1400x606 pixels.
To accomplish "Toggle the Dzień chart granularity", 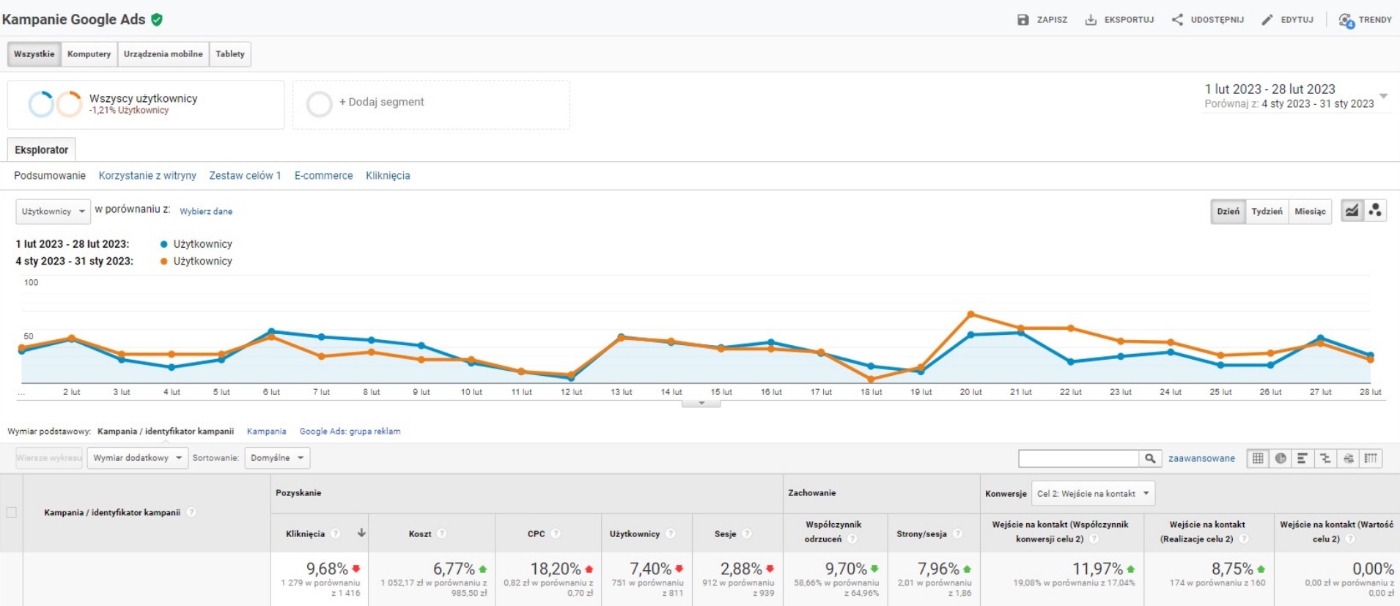I will pos(1228,211).
